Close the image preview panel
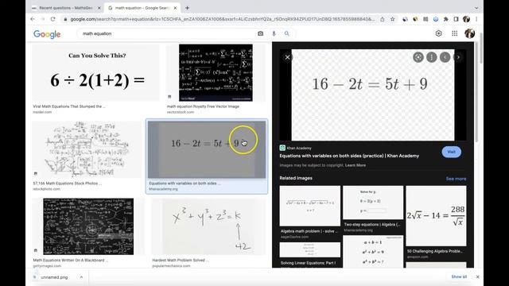The image size is (509, 286). coord(287,57)
